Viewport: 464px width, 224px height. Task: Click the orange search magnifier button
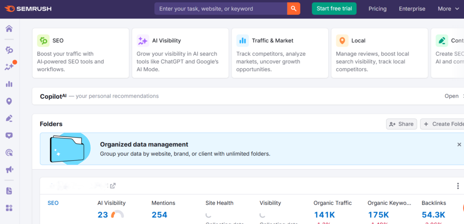[294, 9]
